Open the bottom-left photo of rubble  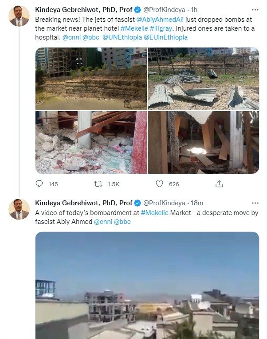pos(91,142)
